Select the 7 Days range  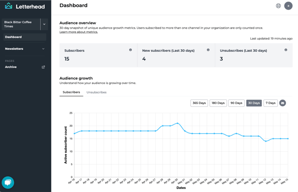tap(270, 103)
